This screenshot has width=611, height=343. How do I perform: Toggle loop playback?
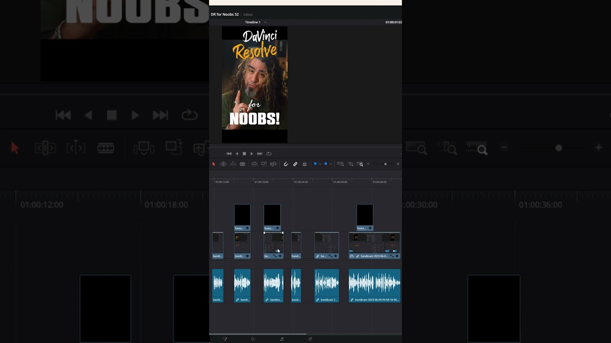(x=269, y=153)
